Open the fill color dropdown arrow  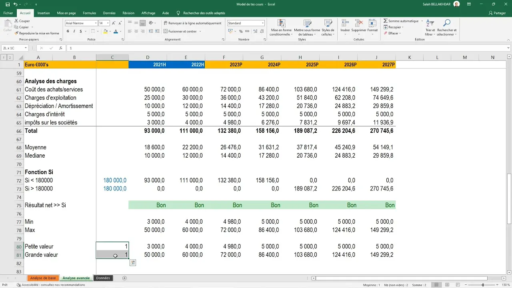tap(110, 31)
